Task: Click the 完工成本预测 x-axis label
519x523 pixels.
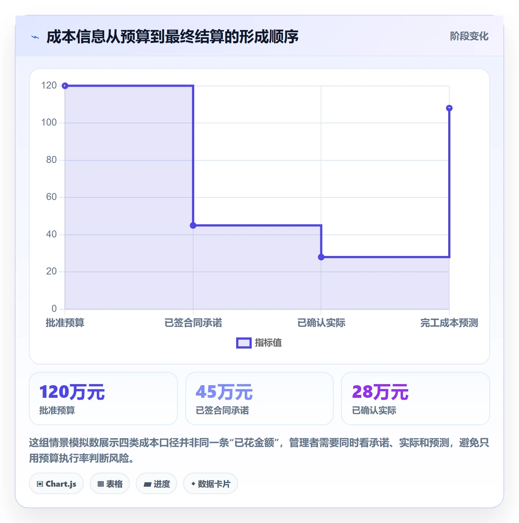Action: (449, 323)
